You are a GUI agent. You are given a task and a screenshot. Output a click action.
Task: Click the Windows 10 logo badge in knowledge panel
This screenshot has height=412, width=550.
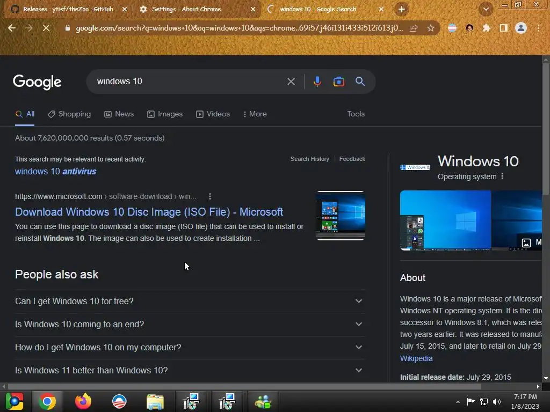point(415,167)
